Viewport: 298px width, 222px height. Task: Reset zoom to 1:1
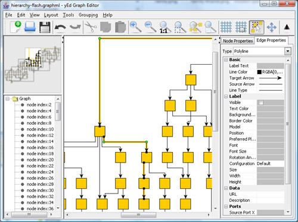[x=165, y=27]
